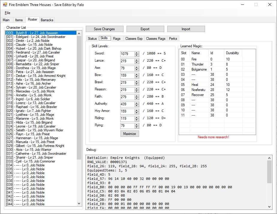Click the Export button

[x=145, y=29]
